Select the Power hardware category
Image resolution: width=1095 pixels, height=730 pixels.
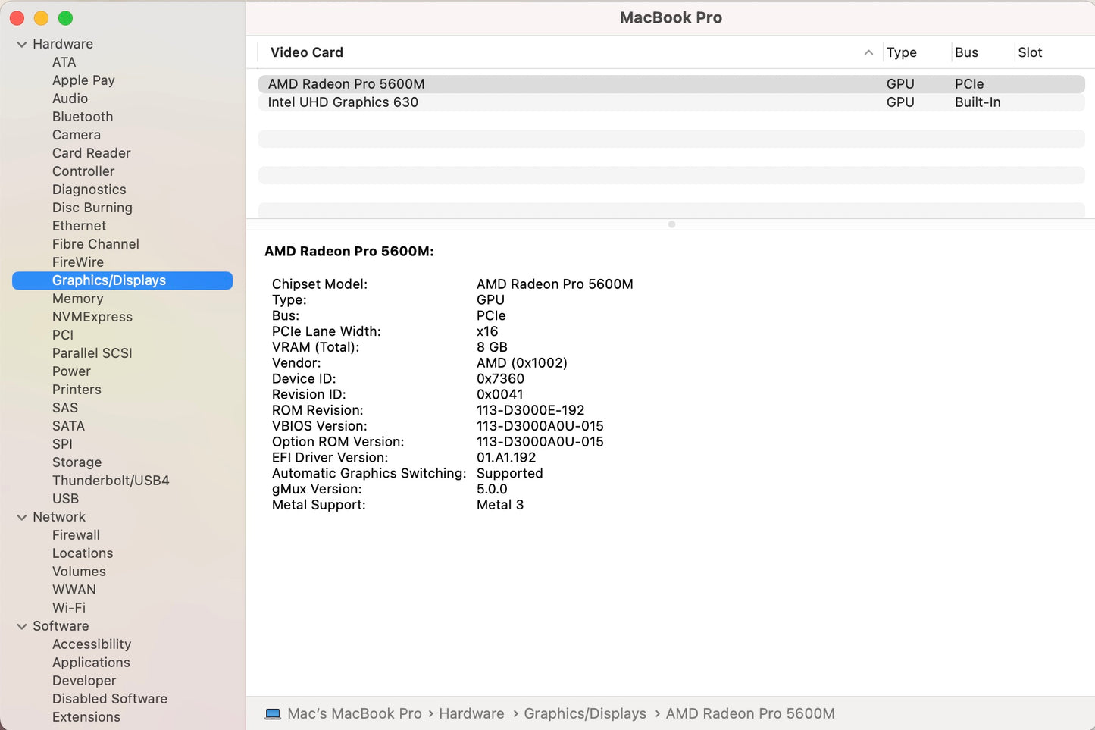click(71, 371)
